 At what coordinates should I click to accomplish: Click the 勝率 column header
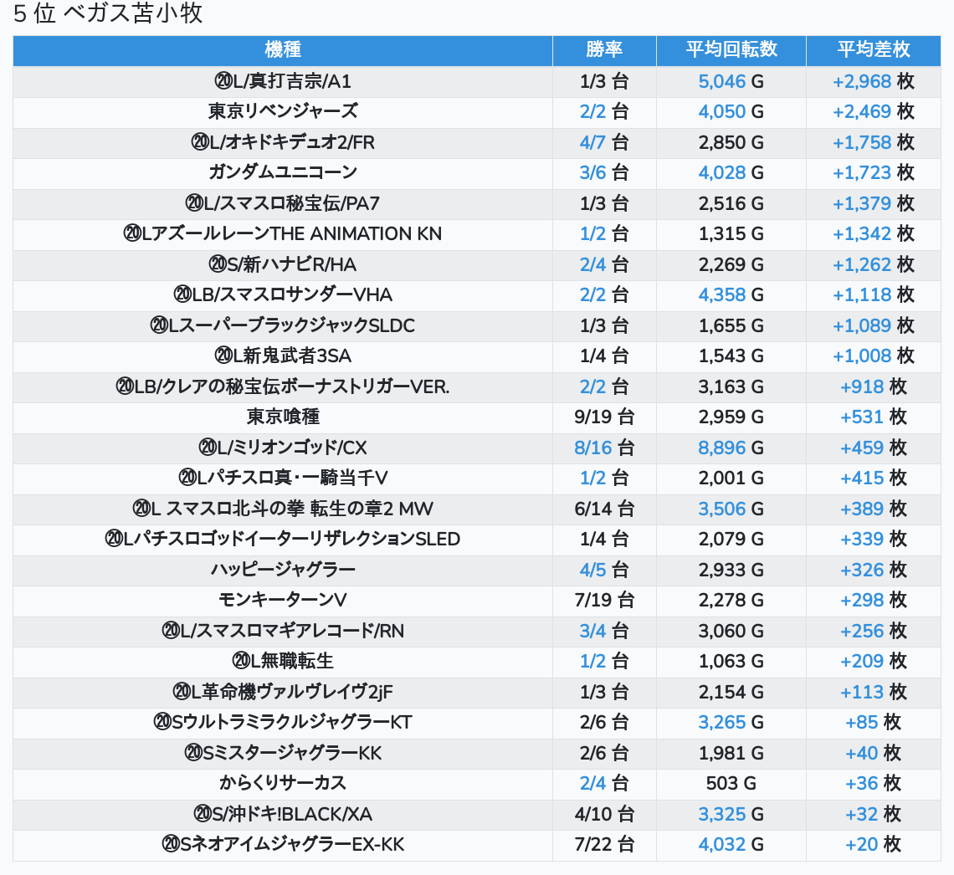[603, 50]
